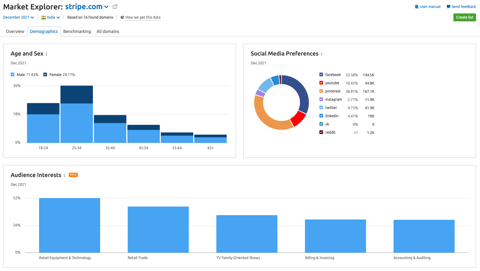Screen dimensions: 480x271
Task: Click the stripe.com domain title
Action: (84, 7)
